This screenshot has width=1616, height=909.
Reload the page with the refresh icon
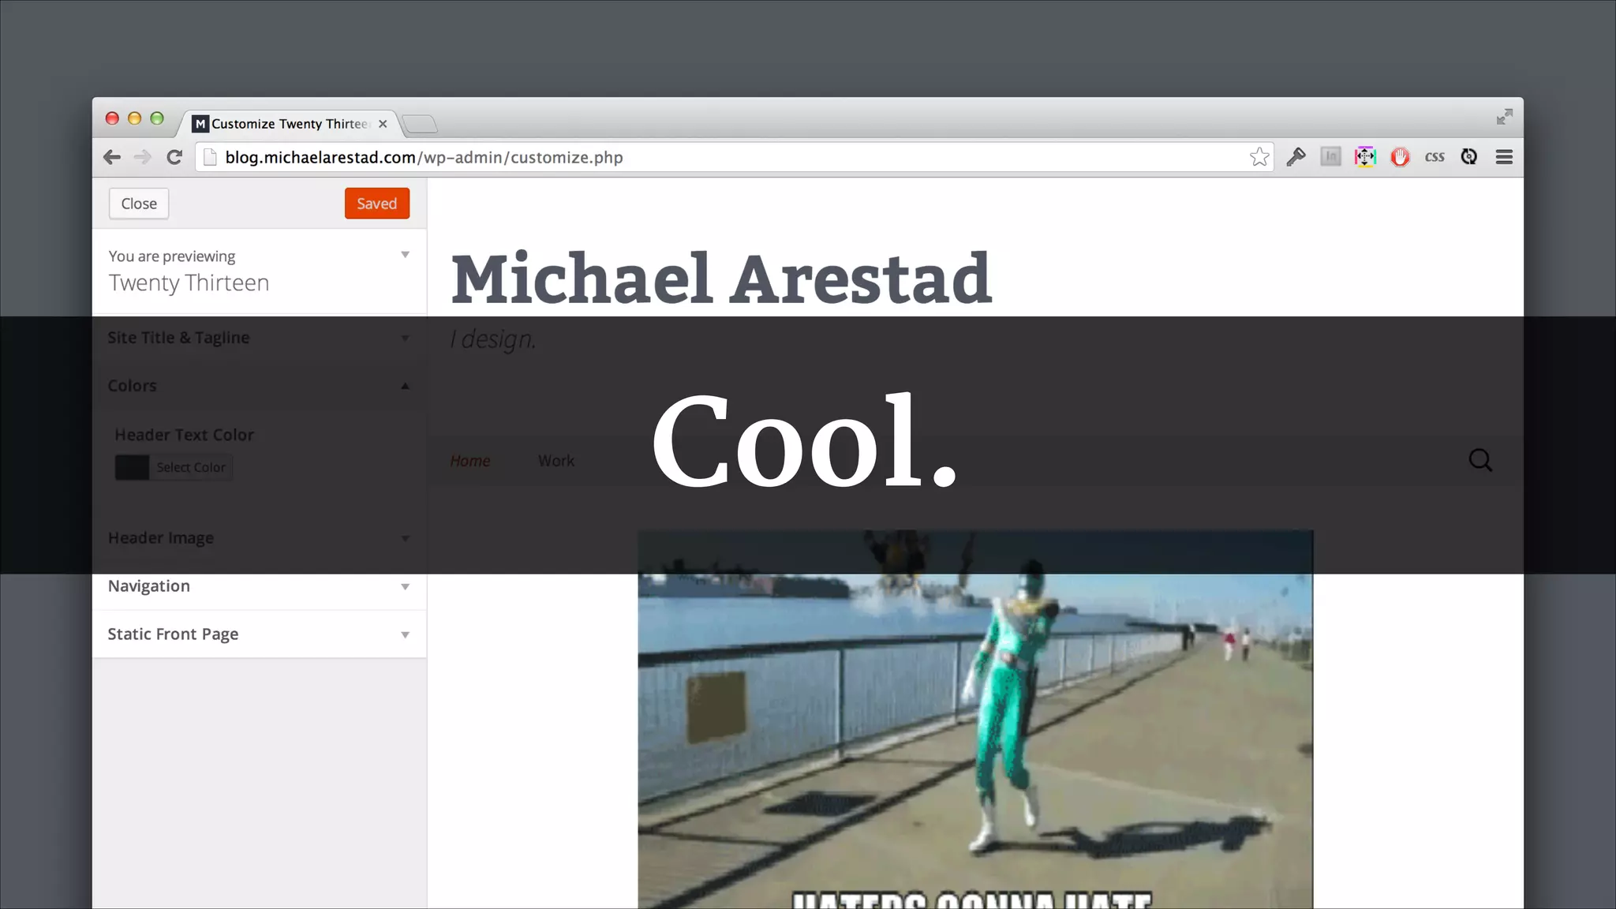click(x=174, y=157)
